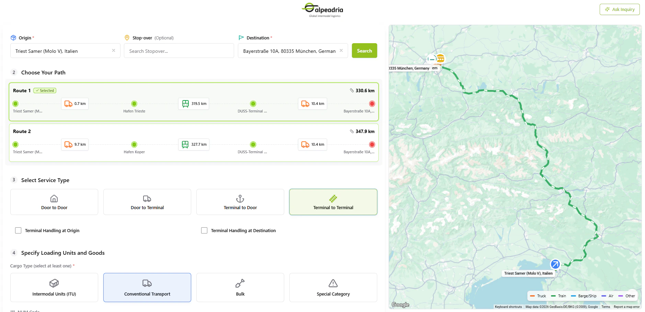Click the flag icon next to Destination
645x312 pixels.
click(241, 38)
